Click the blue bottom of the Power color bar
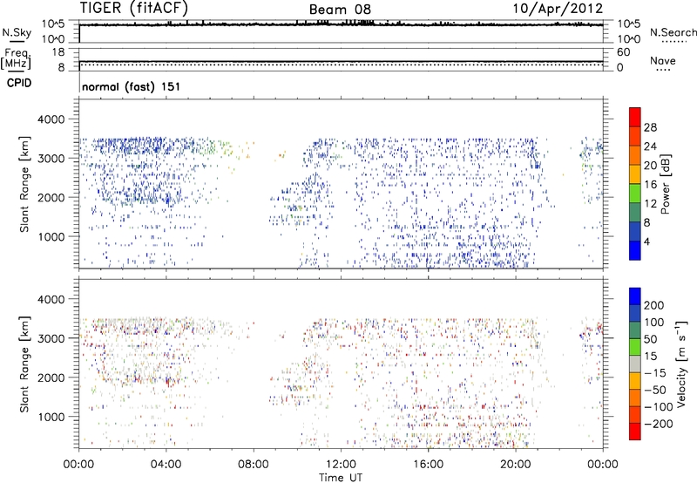The width and height of the screenshot is (697, 483). (635, 250)
